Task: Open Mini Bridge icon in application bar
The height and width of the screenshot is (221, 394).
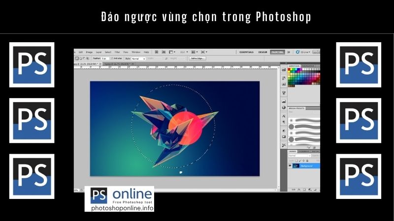Action: [x=164, y=52]
